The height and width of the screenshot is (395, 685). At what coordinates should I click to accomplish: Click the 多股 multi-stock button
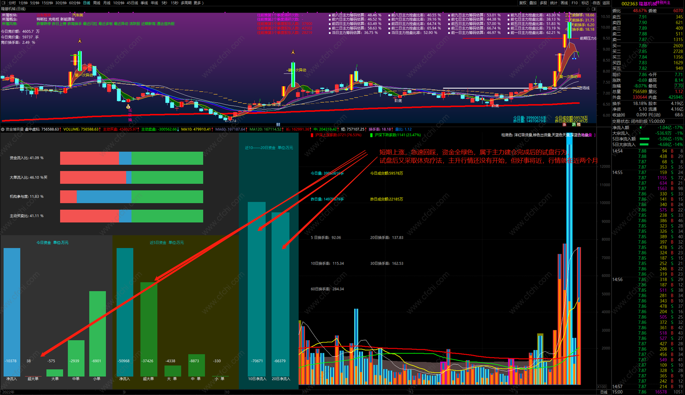[x=543, y=3]
